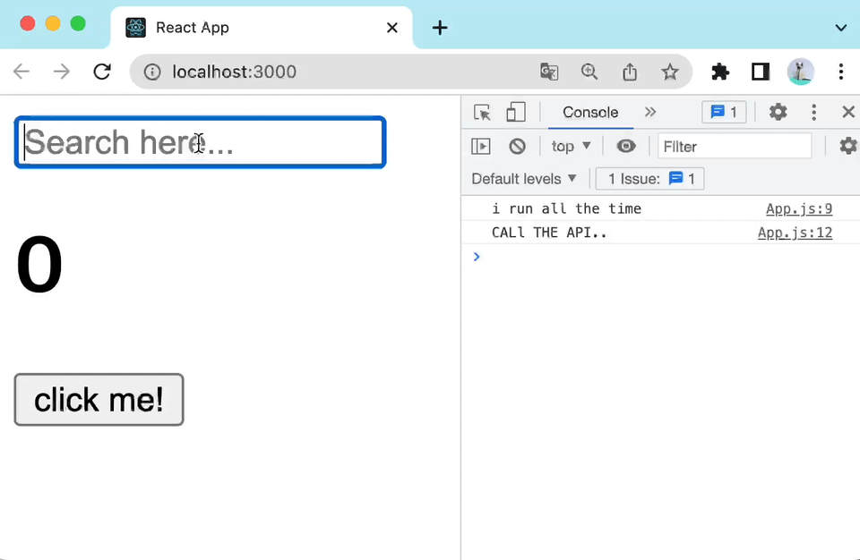Bookmark this tab with the star

(x=670, y=72)
